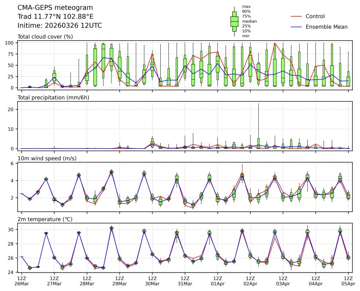Click the 12Z 29Mar x-axis tick label
Image resolution: width=360 pixels, height=291 pixels.
[120, 281]
